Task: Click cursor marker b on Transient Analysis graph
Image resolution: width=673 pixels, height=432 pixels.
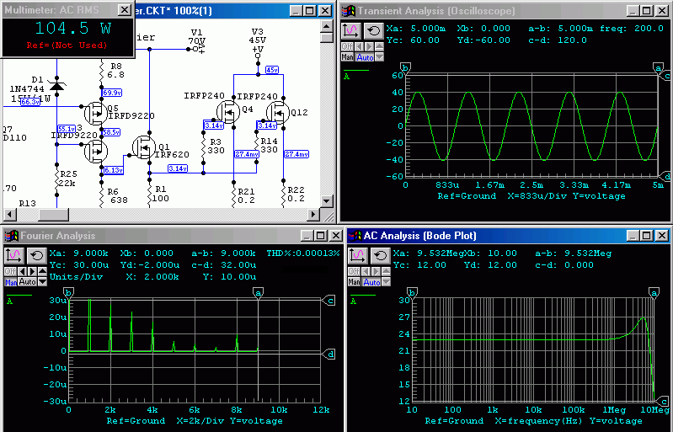Action: pyautogui.click(x=406, y=67)
